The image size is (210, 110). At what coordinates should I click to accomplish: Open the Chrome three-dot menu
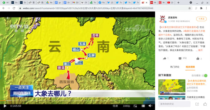206,8
